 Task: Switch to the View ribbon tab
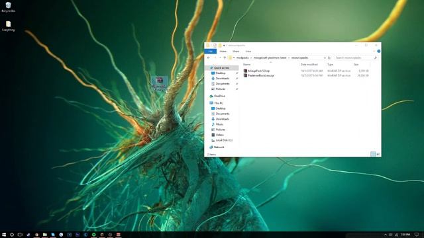tap(248, 52)
